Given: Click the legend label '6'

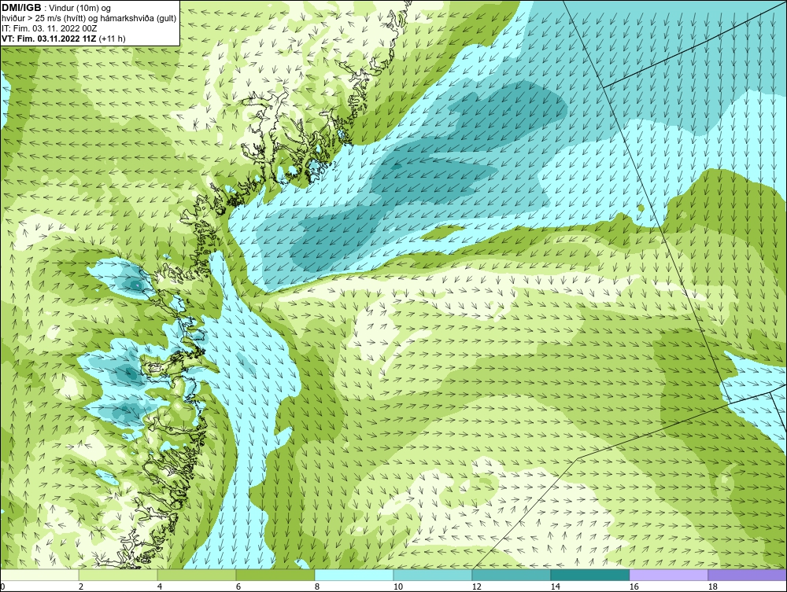Looking at the screenshot, I should (x=238, y=586).
